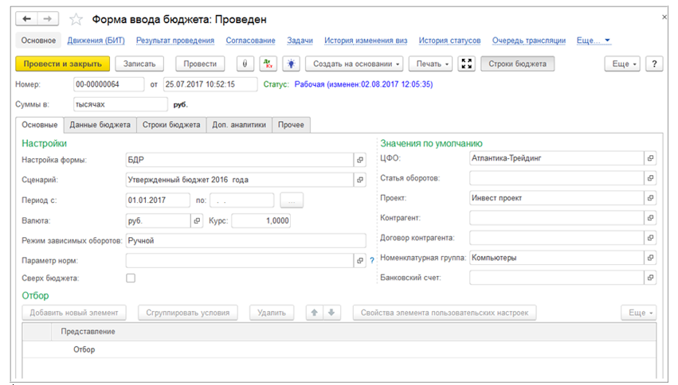Open help with the question mark button
Image resolution: width=678 pixels, height=385 pixels.
click(653, 64)
